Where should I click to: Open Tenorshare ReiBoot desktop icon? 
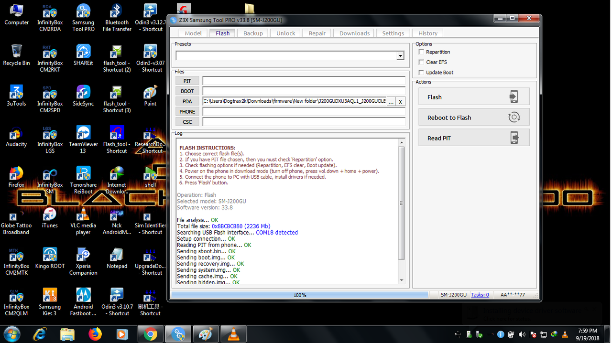83,180
